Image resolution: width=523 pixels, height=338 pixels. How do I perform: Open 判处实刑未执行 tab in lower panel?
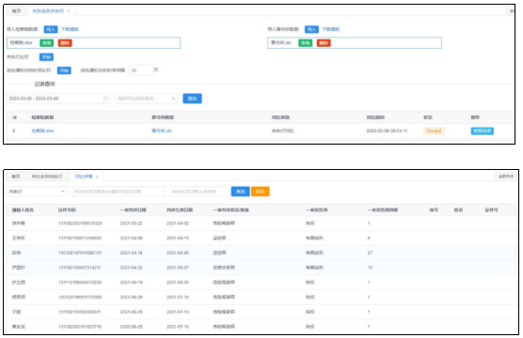47,177
